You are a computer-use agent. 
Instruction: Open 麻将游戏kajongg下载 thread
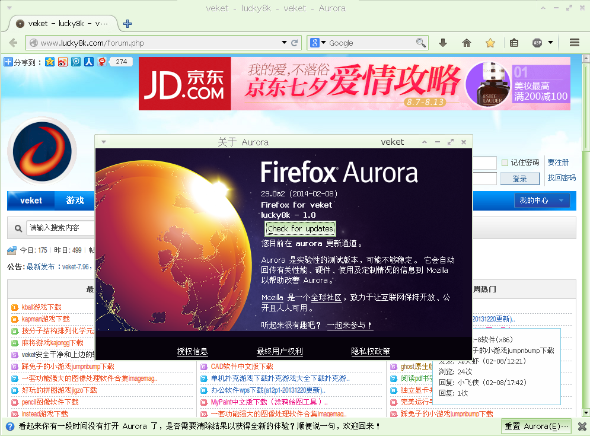tap(52, 343)
